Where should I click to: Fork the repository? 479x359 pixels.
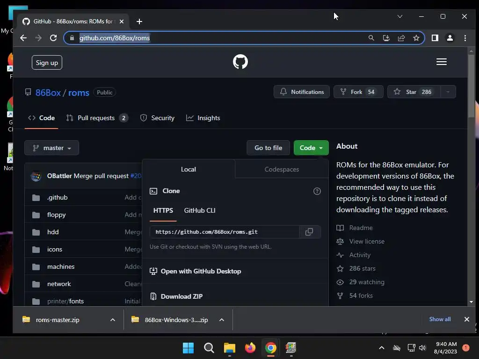358,92
